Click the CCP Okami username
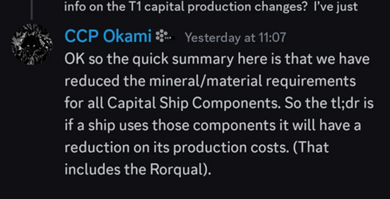390x199 pixels. [x=108, y=36]
